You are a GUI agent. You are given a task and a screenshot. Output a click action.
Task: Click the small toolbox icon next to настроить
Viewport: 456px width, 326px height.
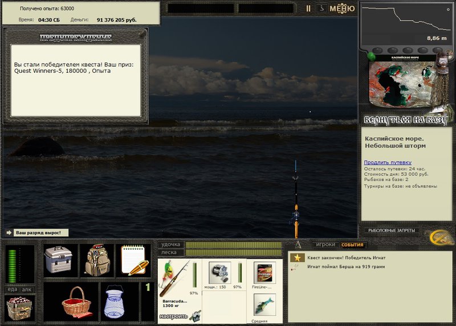click(195, 316)
